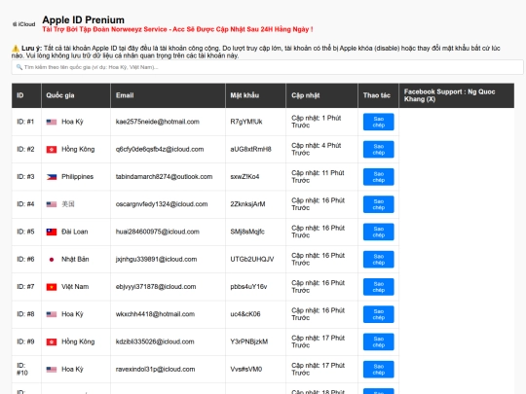Click the red Norweeyz Service sponsor line
526x394 pixels.
pos(177,29)
